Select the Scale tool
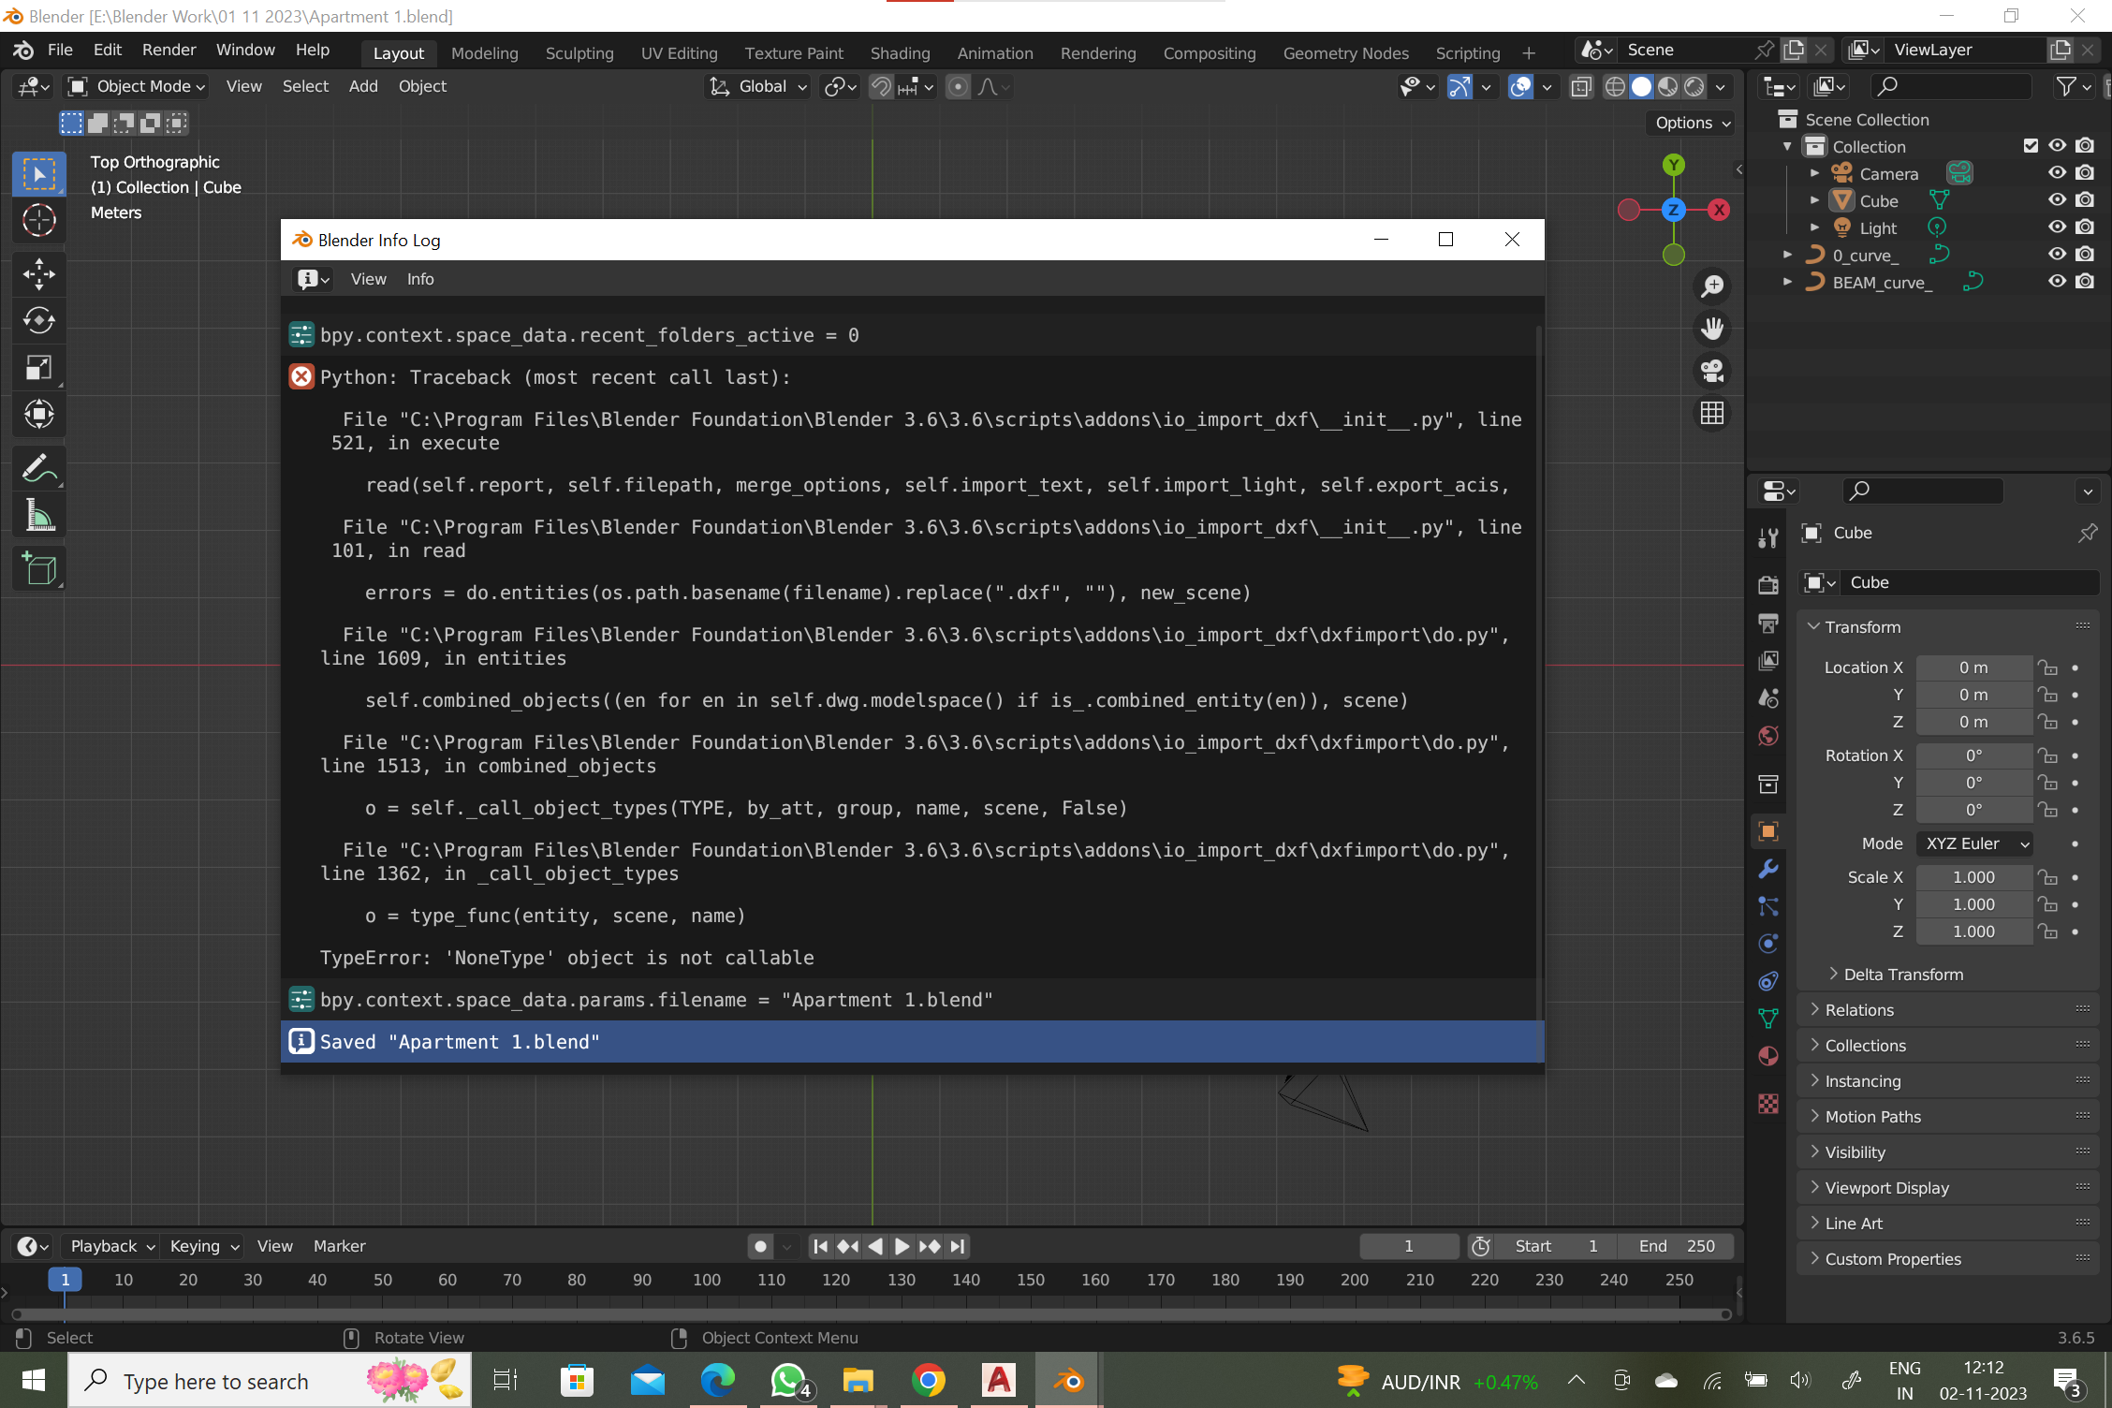Screen dimensions: 2112x1408 coord(38,368)
